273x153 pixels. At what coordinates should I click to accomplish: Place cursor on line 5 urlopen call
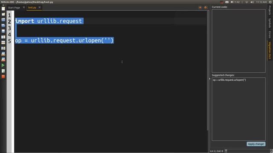click(x=64, y=40)
